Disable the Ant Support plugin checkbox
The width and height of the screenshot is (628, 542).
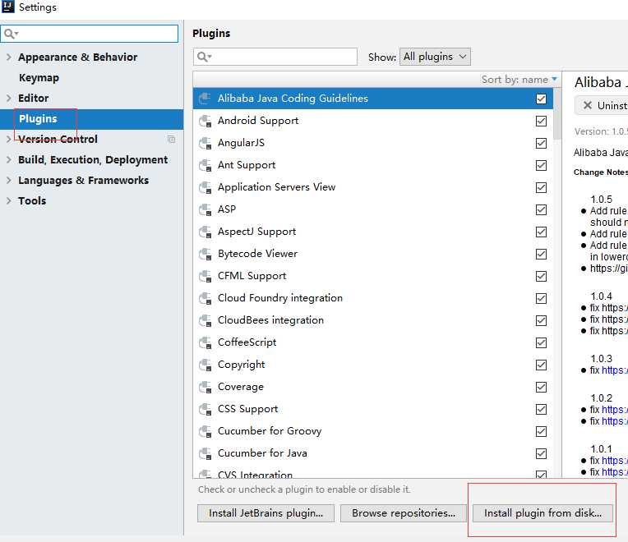coord(541,165)
